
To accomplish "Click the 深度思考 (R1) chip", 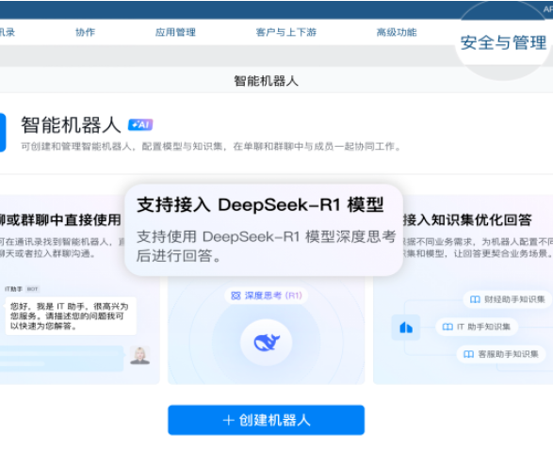I will (267, 296).
